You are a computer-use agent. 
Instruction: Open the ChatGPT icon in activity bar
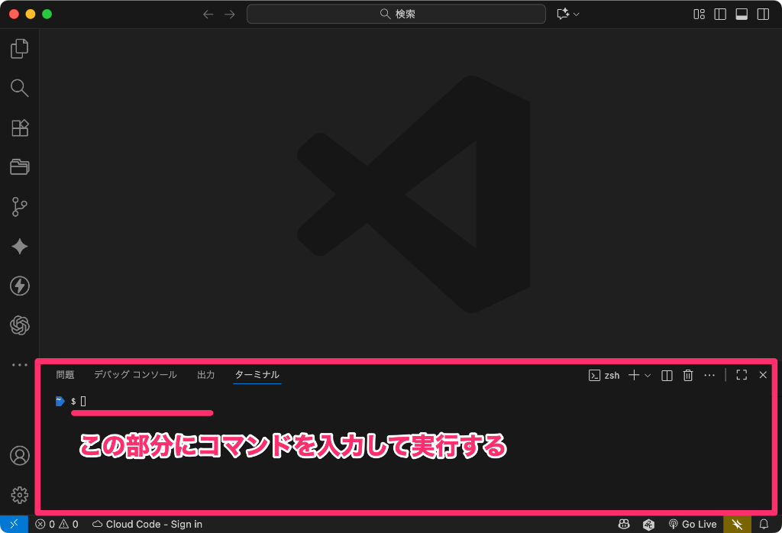pos(19,325)
